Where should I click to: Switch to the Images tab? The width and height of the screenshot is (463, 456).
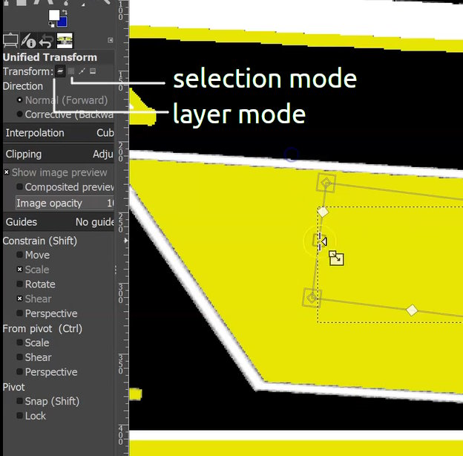click(65, 41)
